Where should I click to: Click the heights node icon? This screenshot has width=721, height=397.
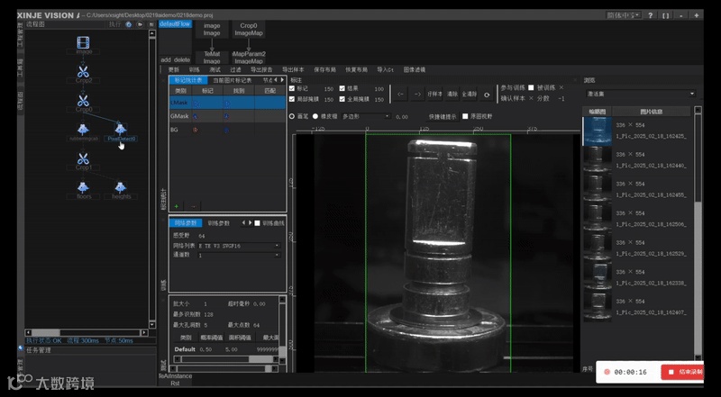[122, 185]
